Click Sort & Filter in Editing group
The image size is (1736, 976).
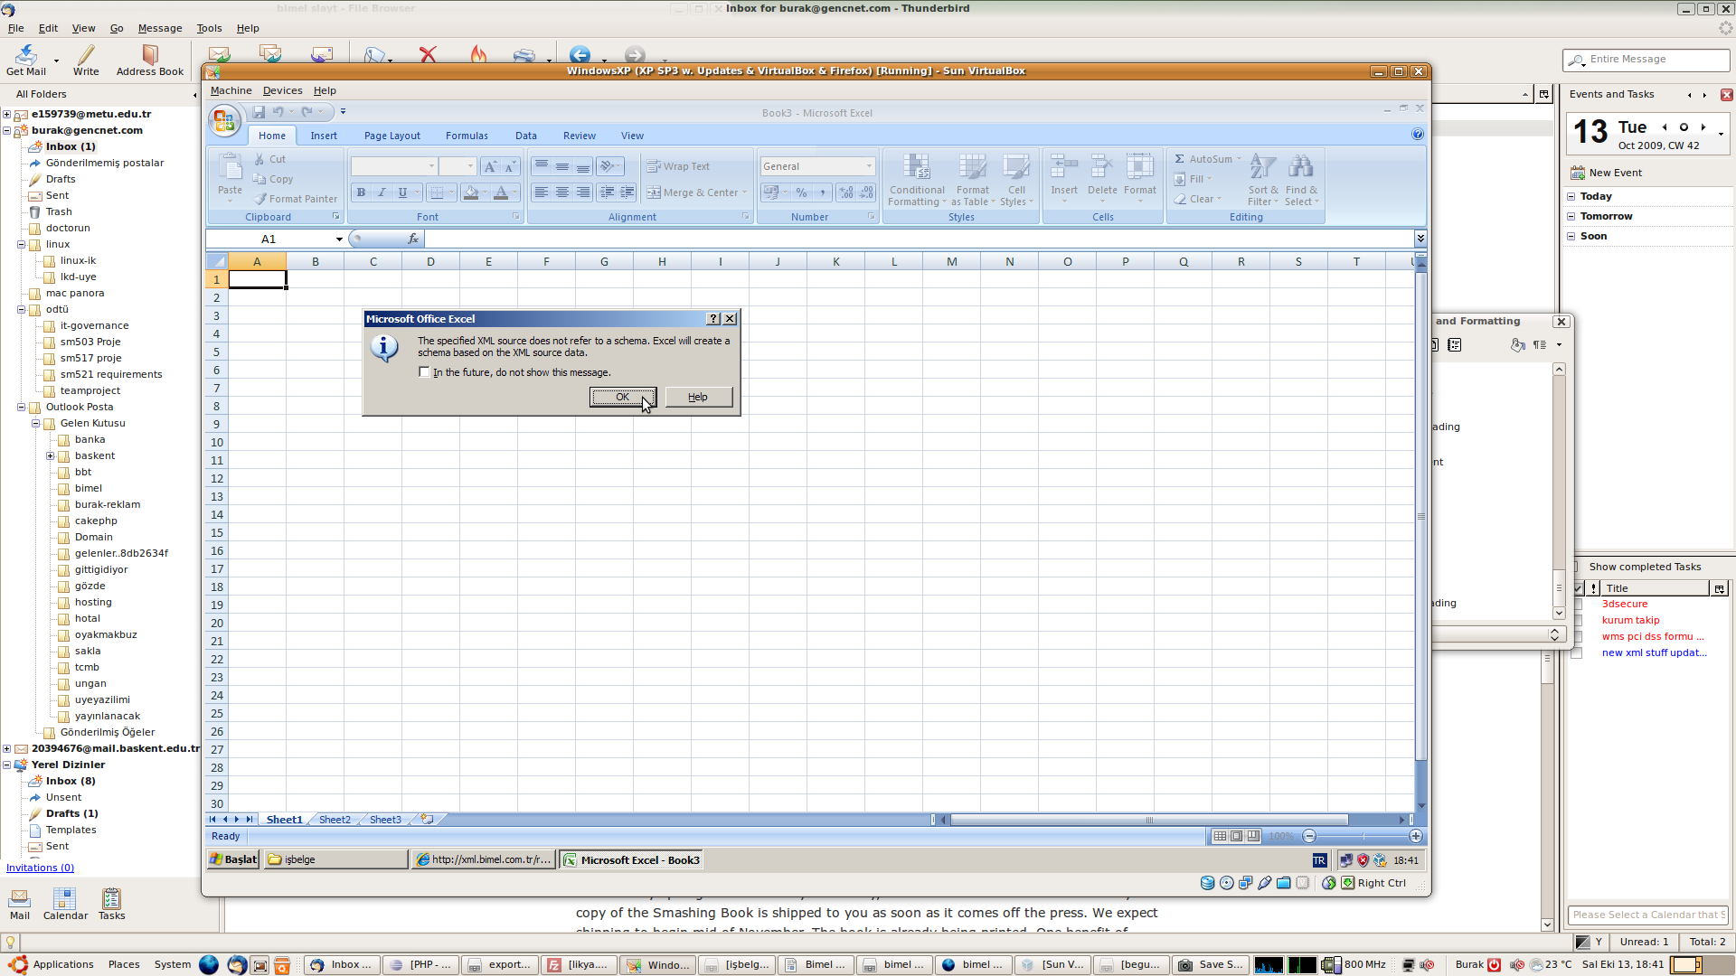click(1263, 179)
